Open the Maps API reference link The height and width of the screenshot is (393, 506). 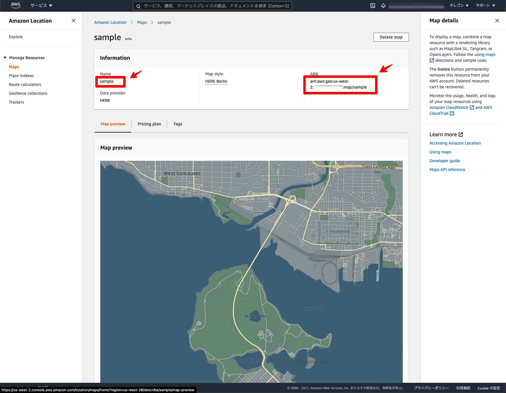tap(447, 170)
